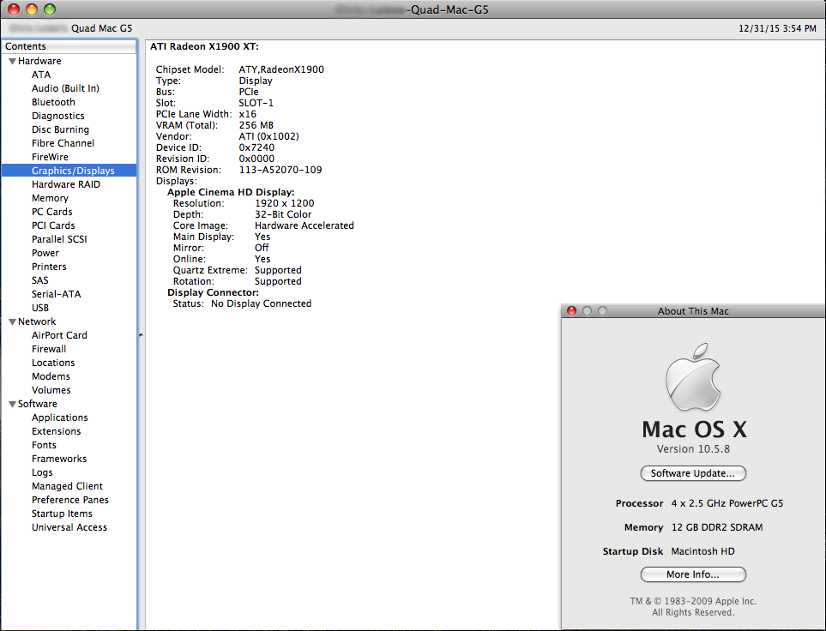Open the Power hardware entry
This screenshot has height=631, width=826.
pos(45,253)
